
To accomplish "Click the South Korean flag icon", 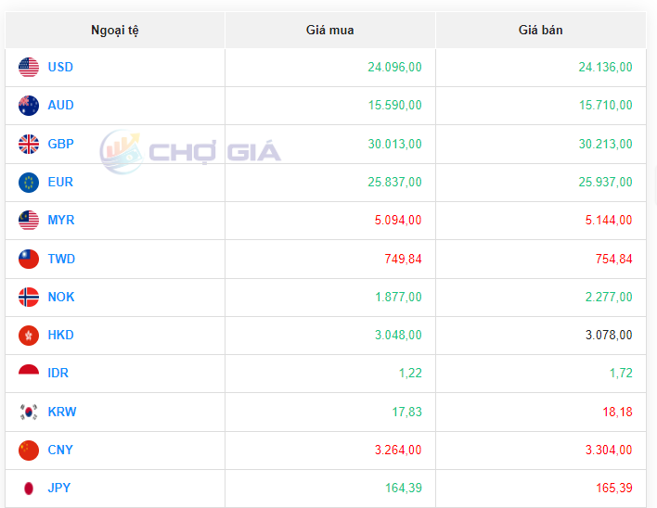I will (x=29, y=412).
